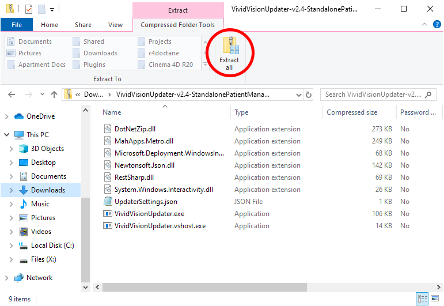444x306 pixels.
Task: Expand 3D Objects in navigation pane
Action: pos(12,149)
